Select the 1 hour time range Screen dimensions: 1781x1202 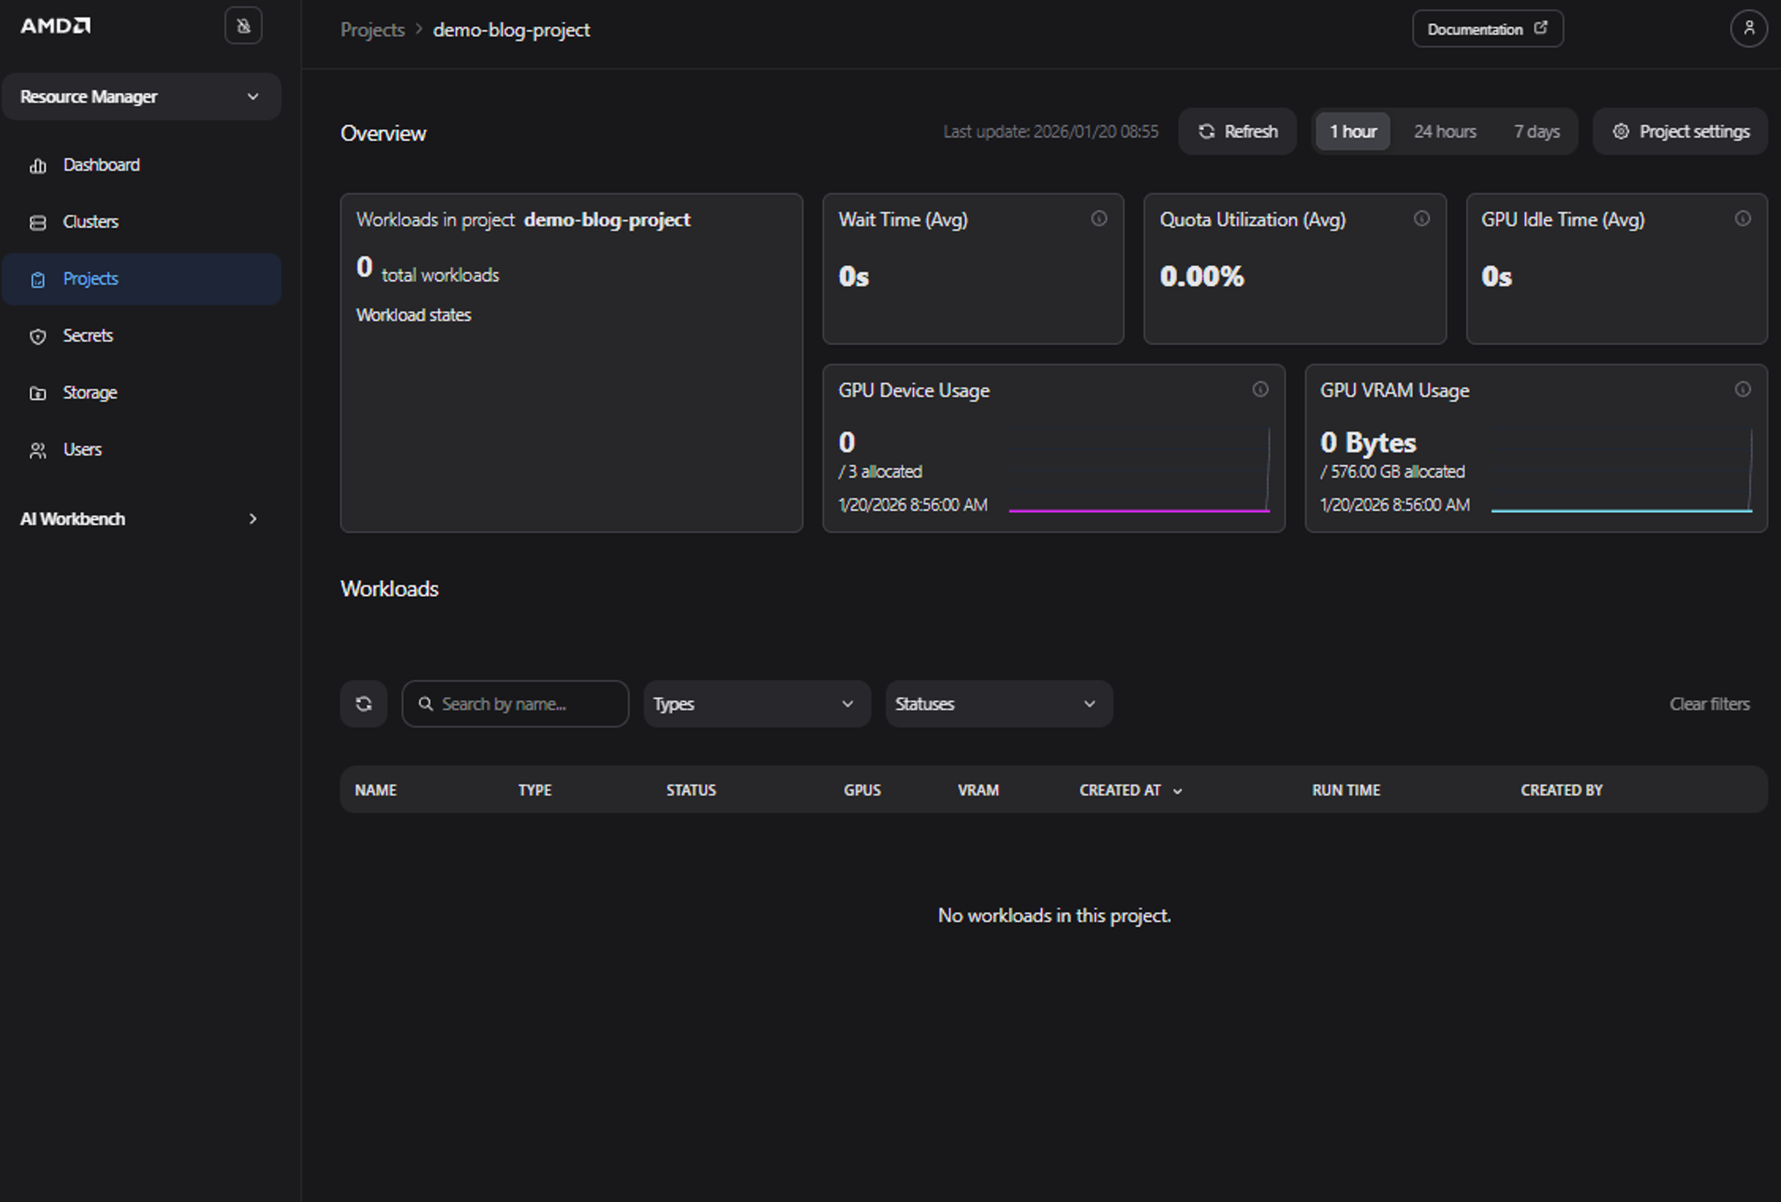click(1353, 132)
